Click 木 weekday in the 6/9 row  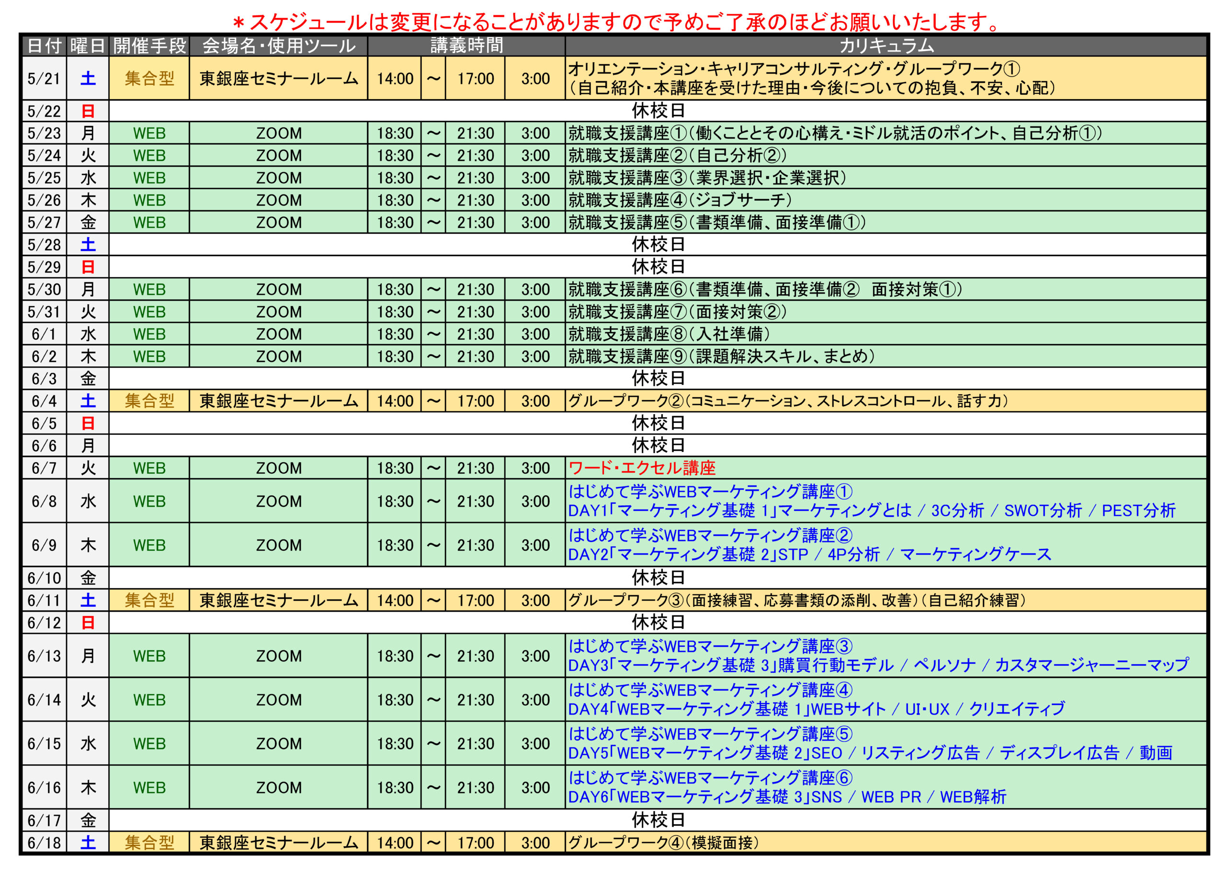pos(88,545)
